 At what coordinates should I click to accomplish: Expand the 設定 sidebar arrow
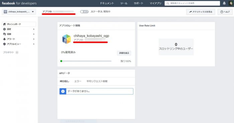click(x=34, y=29)
